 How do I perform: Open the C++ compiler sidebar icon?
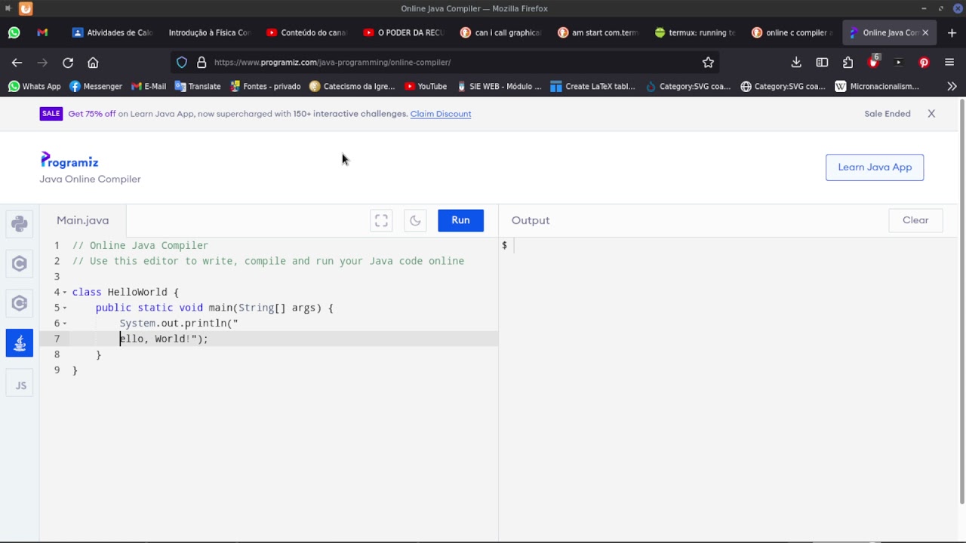click(x=20, y=303)
